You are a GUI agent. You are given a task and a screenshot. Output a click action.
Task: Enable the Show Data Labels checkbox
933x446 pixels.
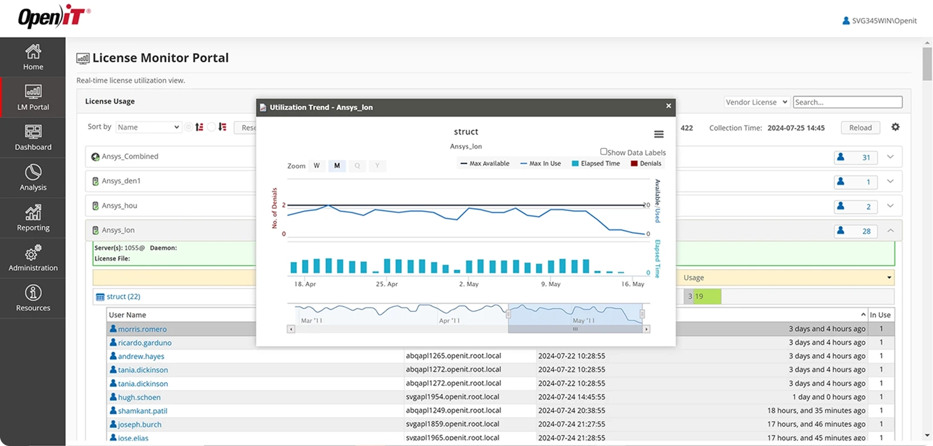point(603,152)
